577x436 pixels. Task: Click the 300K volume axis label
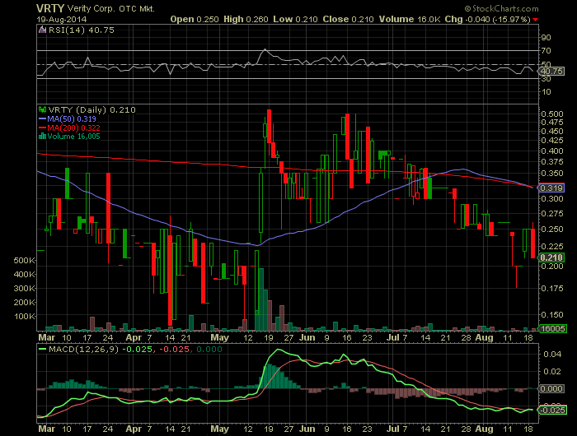coord(24,289)
